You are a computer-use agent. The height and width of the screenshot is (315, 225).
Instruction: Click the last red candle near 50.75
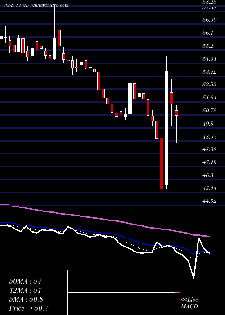click(x=176, y=113)
